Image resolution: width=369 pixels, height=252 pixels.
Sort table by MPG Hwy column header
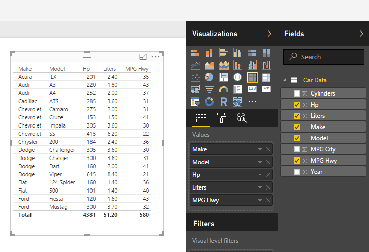pos(137,69)
